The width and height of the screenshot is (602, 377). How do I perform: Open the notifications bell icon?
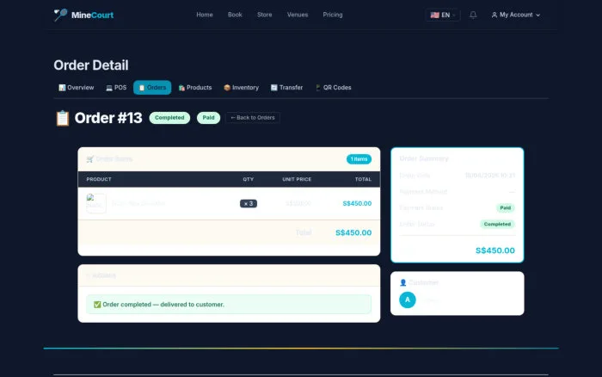473,15
